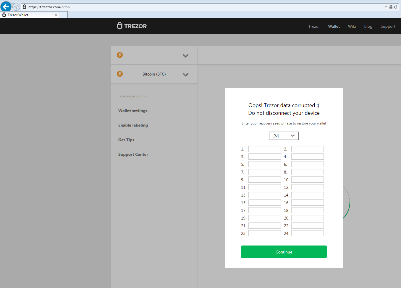
Task: Open the Wiki navigation item
Action: (x=352, y=26)
